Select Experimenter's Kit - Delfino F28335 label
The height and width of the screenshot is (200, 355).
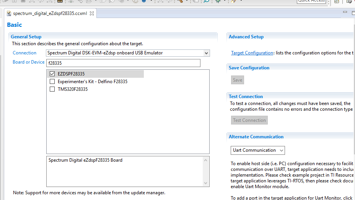pos(93,81)
